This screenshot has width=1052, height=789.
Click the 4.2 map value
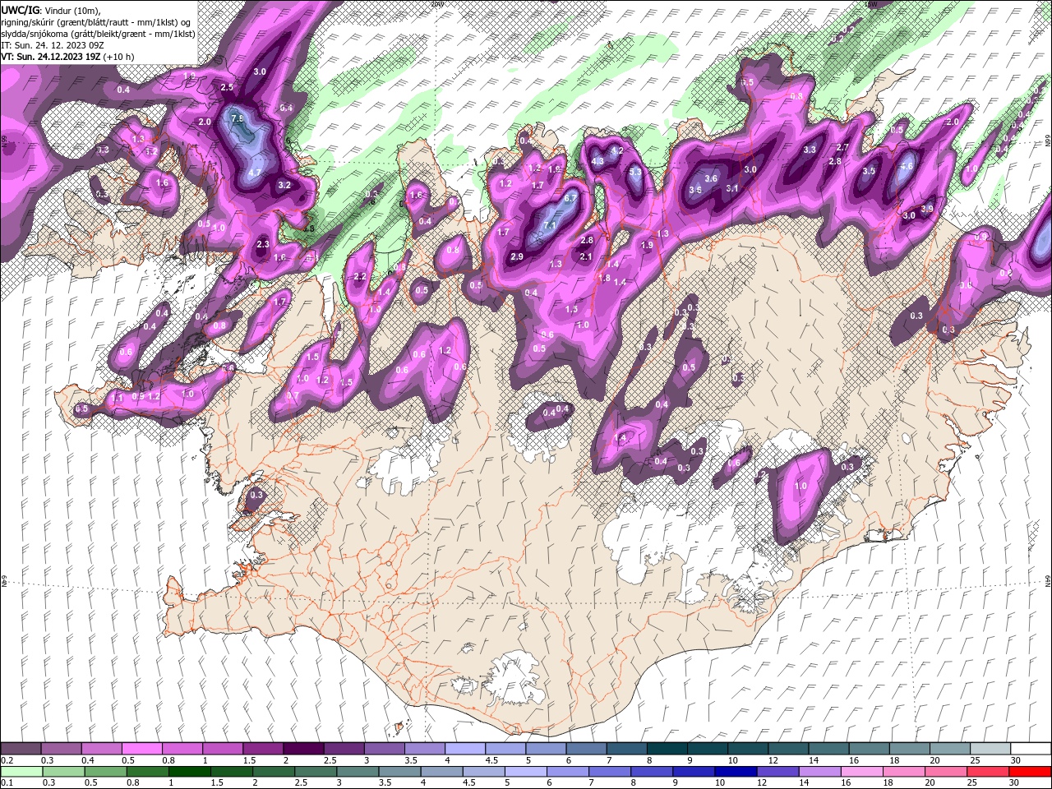(618, 151)
